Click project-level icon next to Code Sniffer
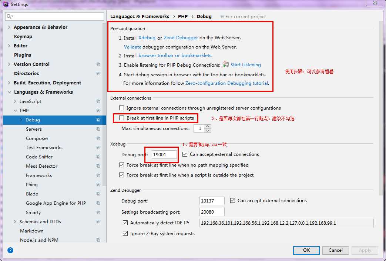 [98, 157]
